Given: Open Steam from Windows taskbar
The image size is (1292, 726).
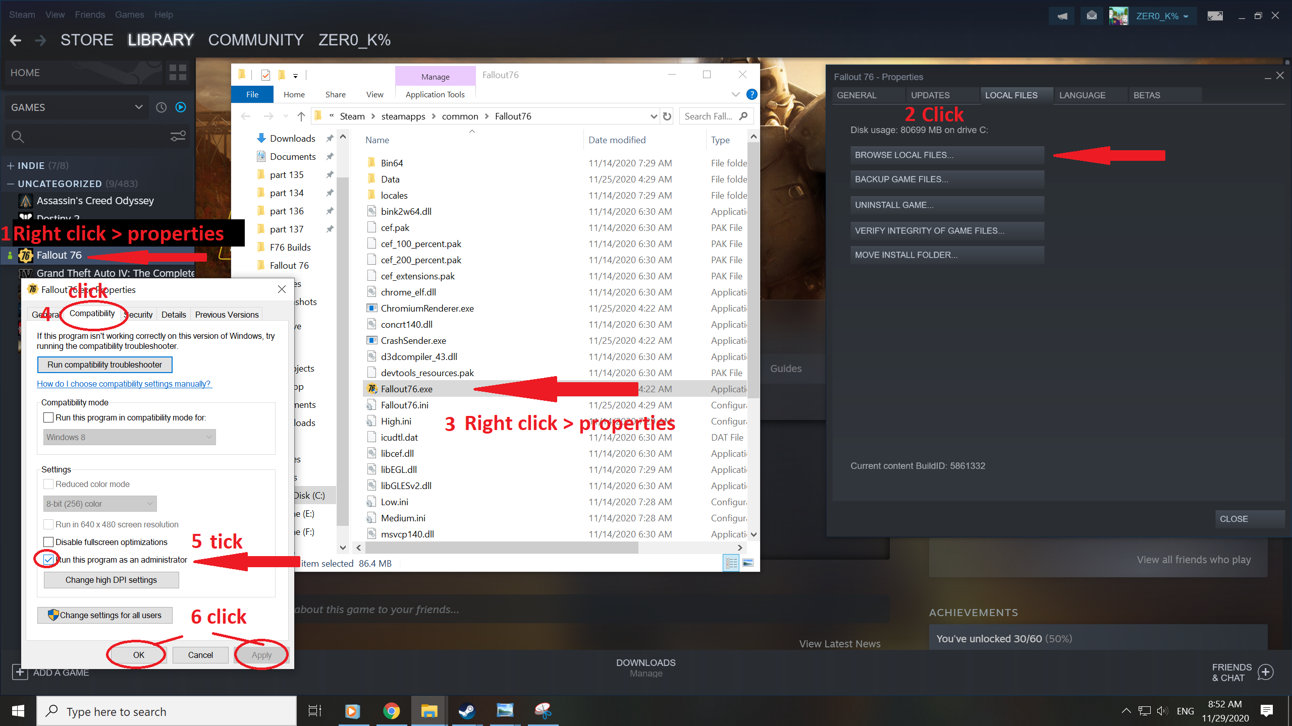Looking at the screenshot, I should (466, 711).
